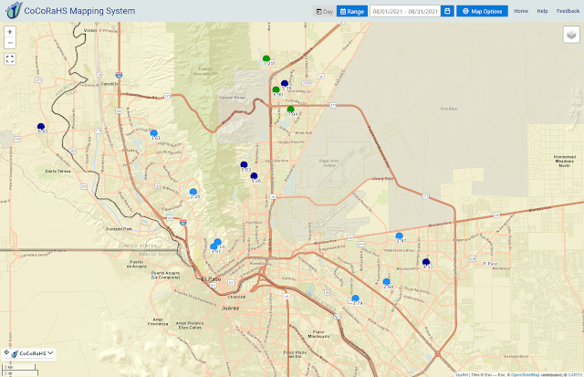Screen dimensions: 584x377
Task: Switch to Range date mode
Action: pos(352,11)
